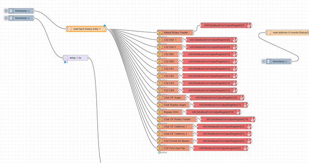Click the blue changed-dot on read fault history node

pos(105,25)
